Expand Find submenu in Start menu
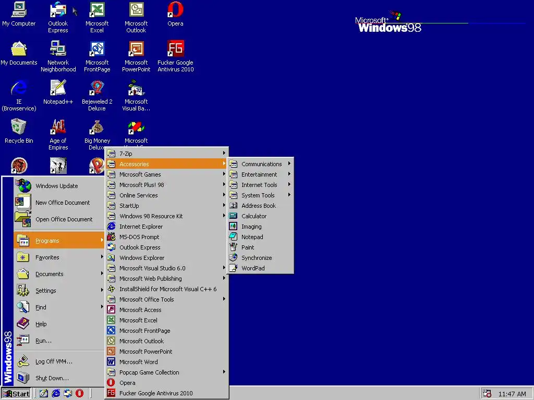Screen dimensions: 534x400 59,307
